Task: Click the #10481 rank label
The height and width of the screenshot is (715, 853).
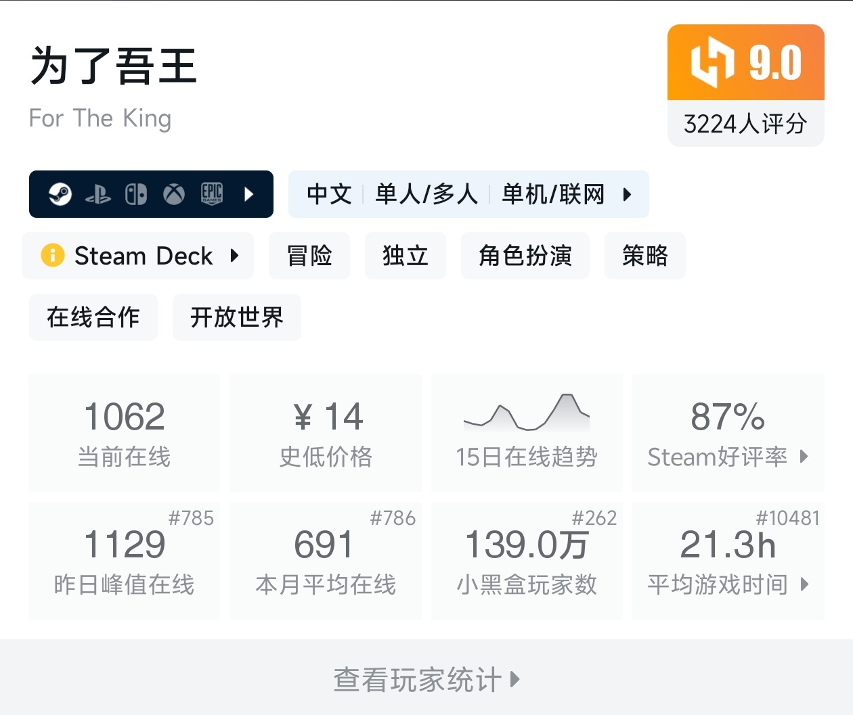Action: tap(788, 518)
